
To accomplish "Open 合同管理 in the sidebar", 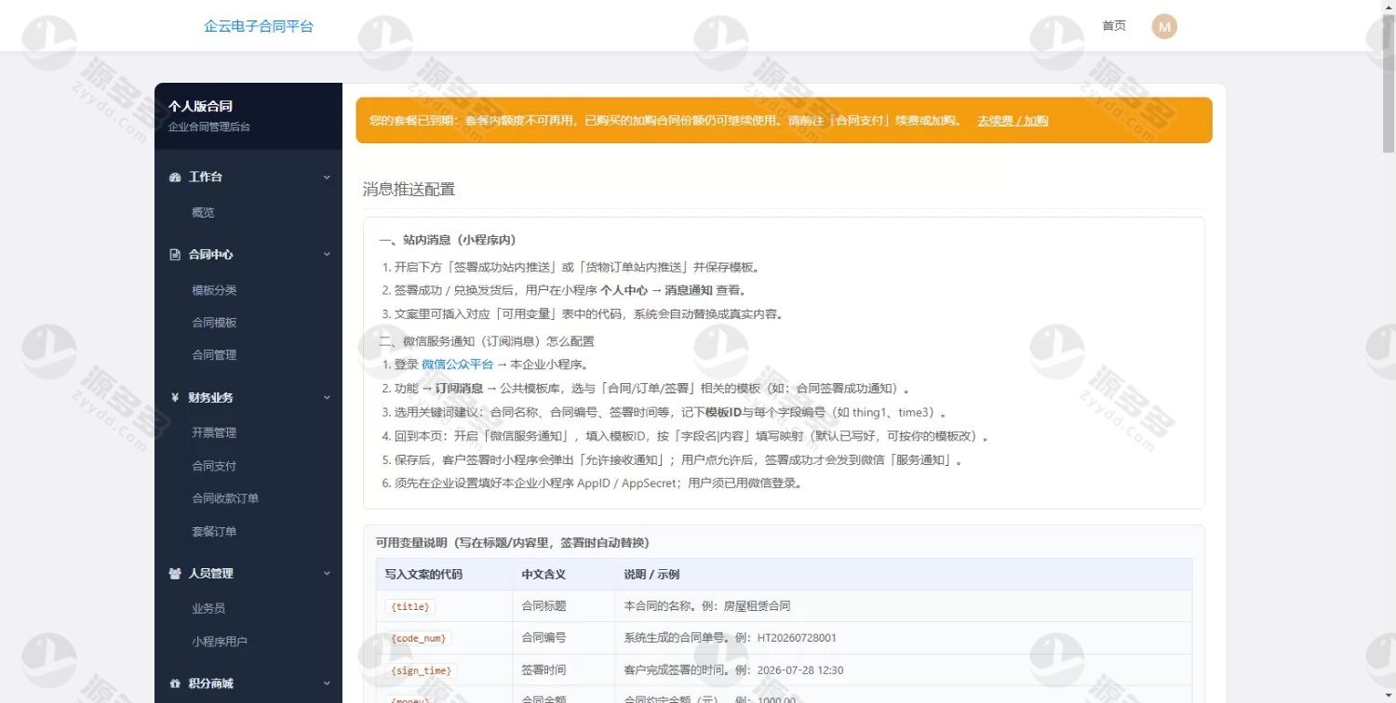I will click(x=214, y=355).
